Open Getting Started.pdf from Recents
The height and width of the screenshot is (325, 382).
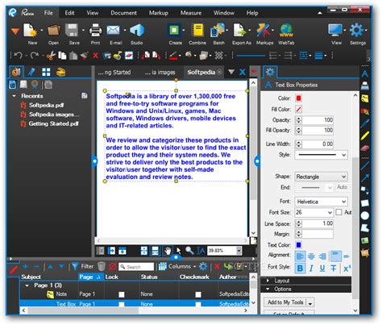pyautogui.click(x=53, y=123)
